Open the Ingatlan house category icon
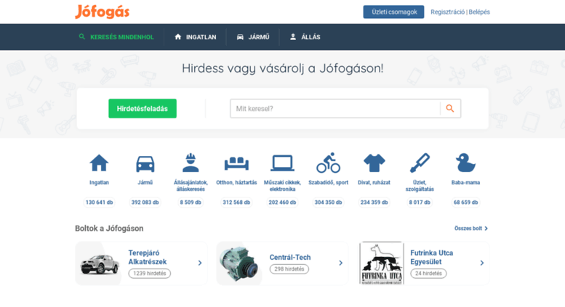565x307 pixels. [x=99, y=163]
